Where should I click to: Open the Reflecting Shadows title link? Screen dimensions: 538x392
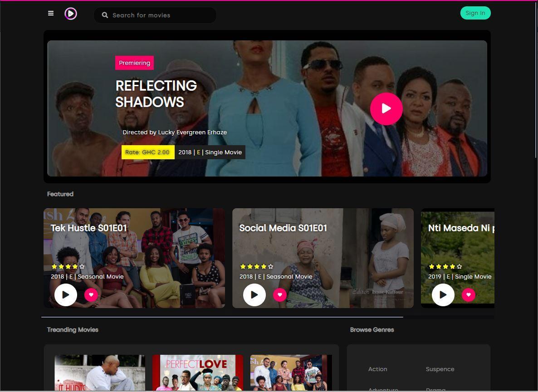click(x=156, y=94)
